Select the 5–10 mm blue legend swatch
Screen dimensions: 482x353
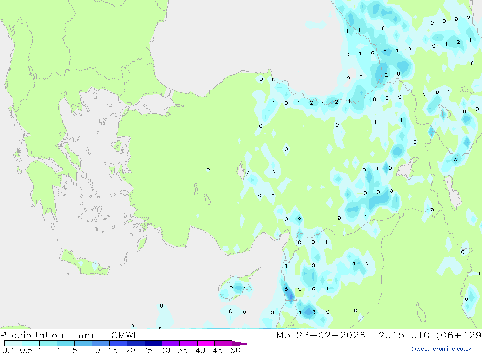(x=83, y=343)
